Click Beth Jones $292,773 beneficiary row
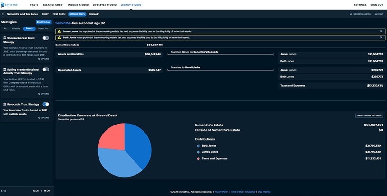Screen dimensions: 387x196 click(x=332, y=77)
